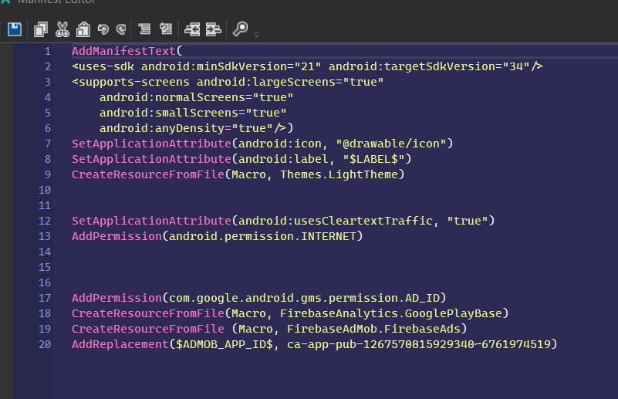Click line number 20 in gutter
This screenshot has height=399, width=618.
pyautogui.click(x=45, y=344)
